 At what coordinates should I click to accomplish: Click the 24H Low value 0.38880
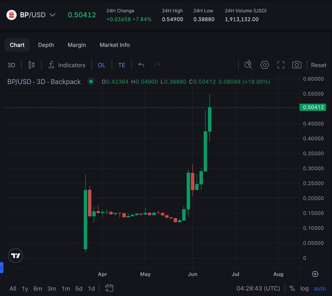coord(204,19)
